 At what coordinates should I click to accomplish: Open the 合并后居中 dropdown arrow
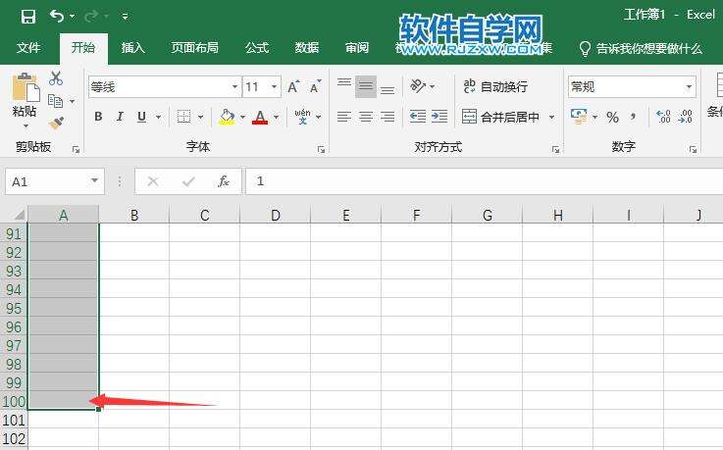551,117
